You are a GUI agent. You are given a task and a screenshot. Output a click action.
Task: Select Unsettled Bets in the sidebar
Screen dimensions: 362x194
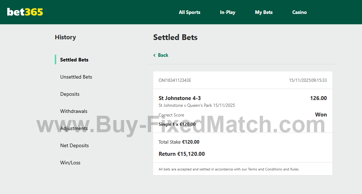point(76,77)
